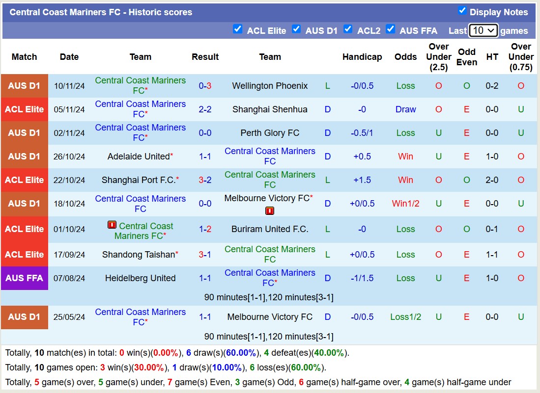The height and width of the screenshot is (393, 540).
Task: Untick the AUS FFA checkbox
Action: pyautogui.click(x=391, y=29)
